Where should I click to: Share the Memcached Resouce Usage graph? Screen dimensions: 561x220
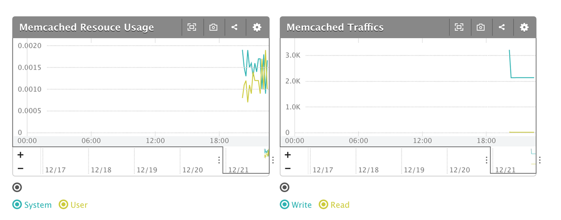235,27
